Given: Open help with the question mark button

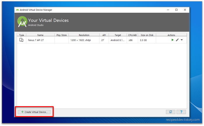Looking at the screenshot, I should click(181, 112).
